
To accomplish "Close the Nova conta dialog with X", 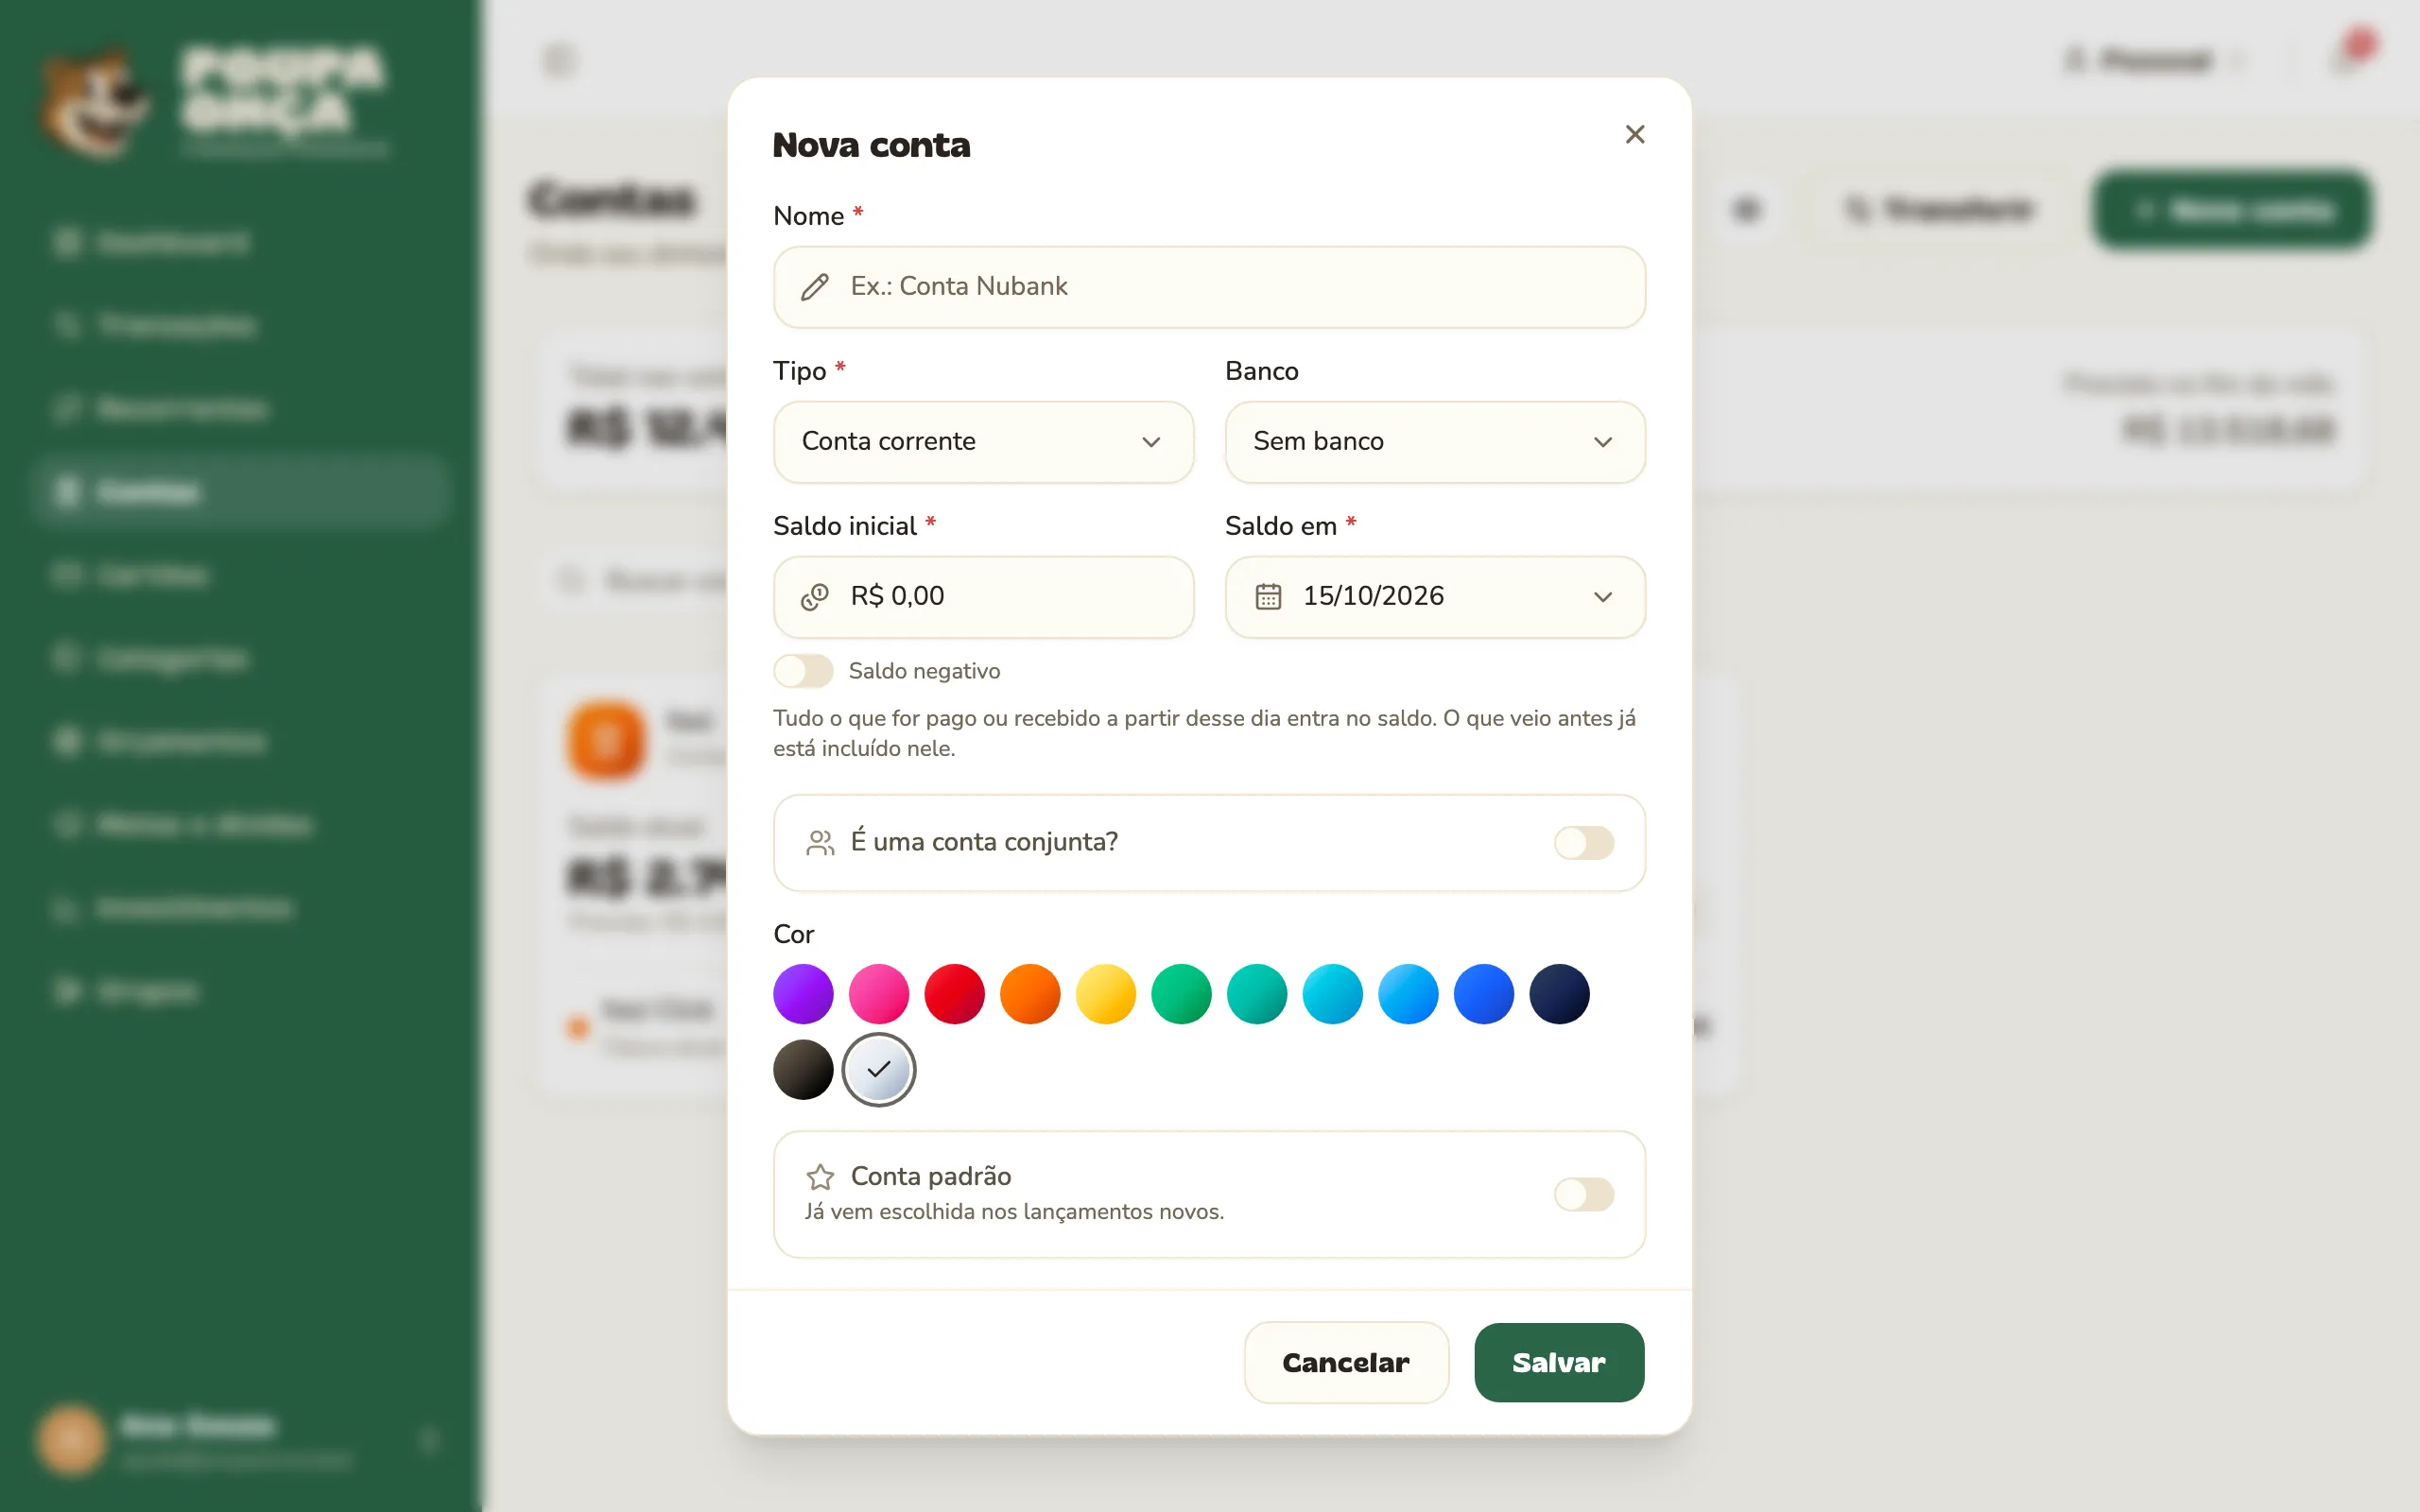I will 1635,134.
